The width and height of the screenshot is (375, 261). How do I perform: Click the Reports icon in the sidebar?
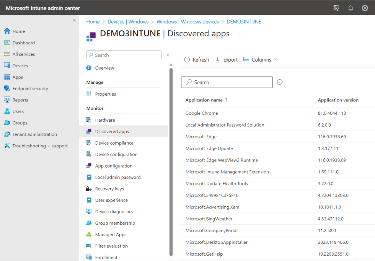(7, 100)
